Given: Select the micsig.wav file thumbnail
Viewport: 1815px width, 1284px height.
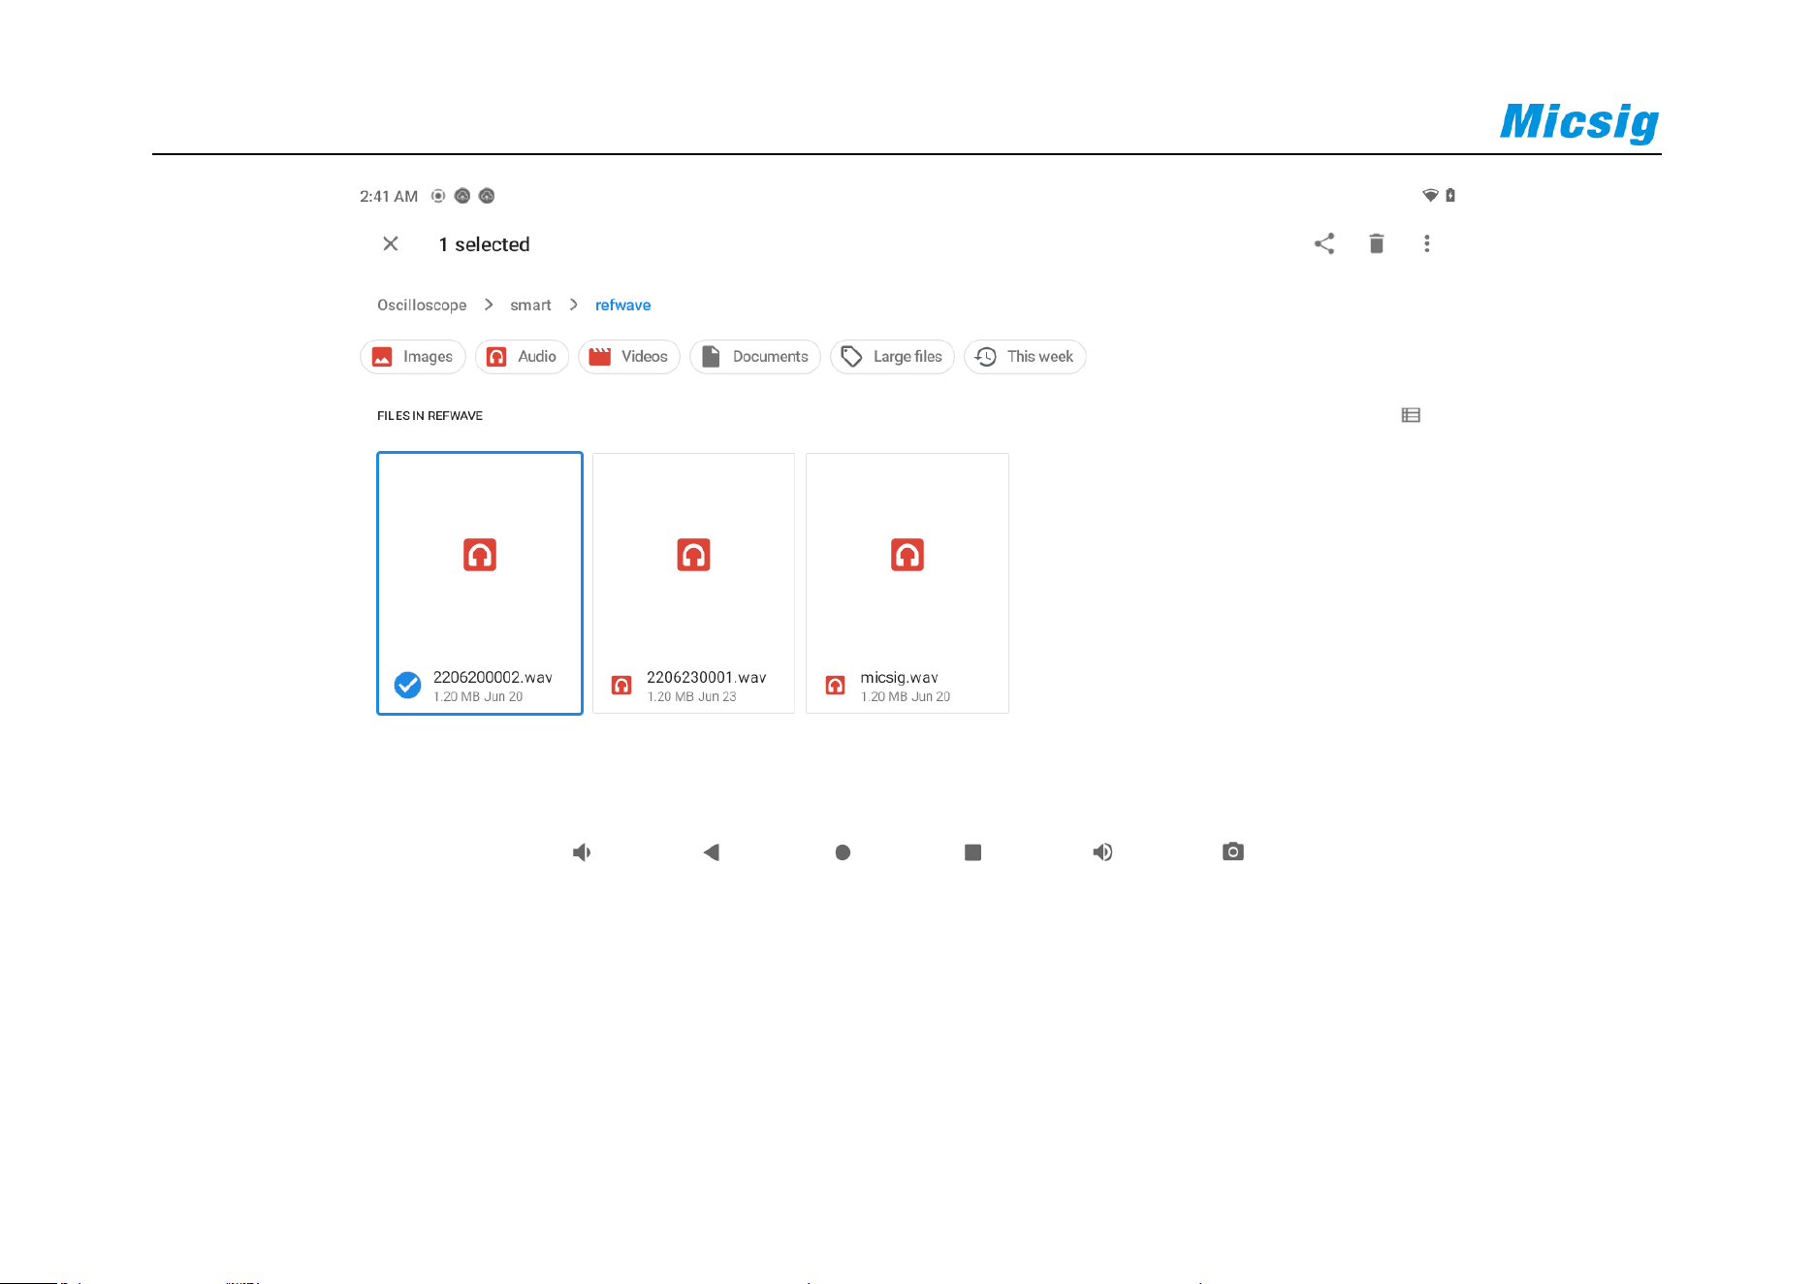Looking at the screenshot, I should pos(907,583).
